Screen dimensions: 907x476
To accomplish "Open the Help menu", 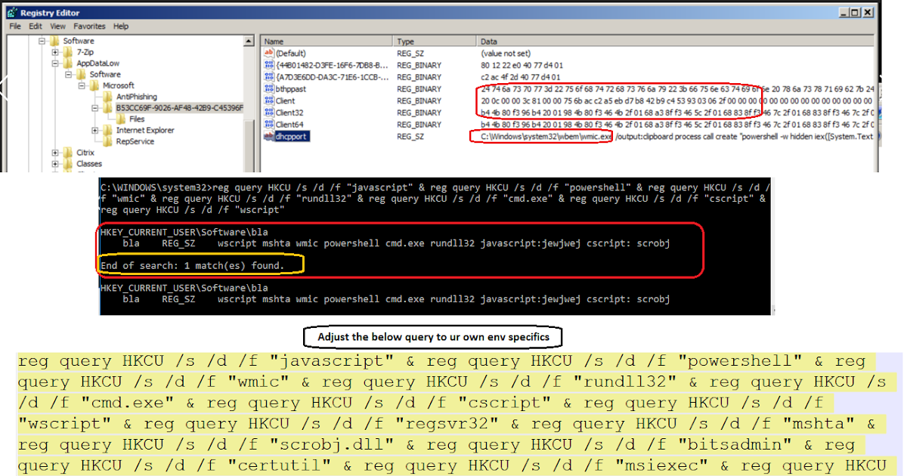I will 121,26.
